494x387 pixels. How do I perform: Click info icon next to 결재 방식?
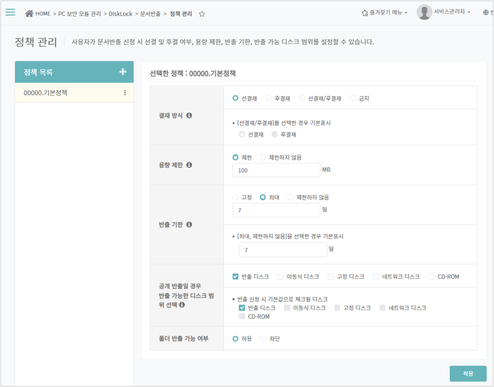[x=189, y=115]
